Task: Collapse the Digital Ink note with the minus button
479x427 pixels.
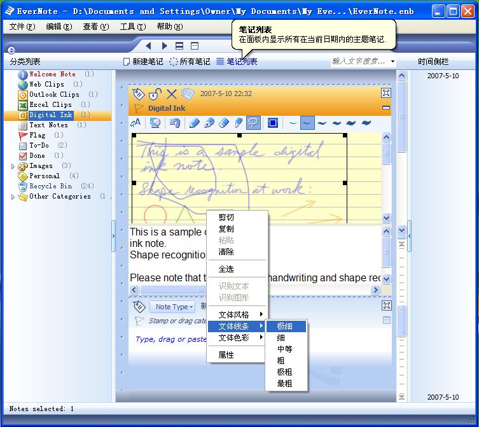Action: click(386, 108)
